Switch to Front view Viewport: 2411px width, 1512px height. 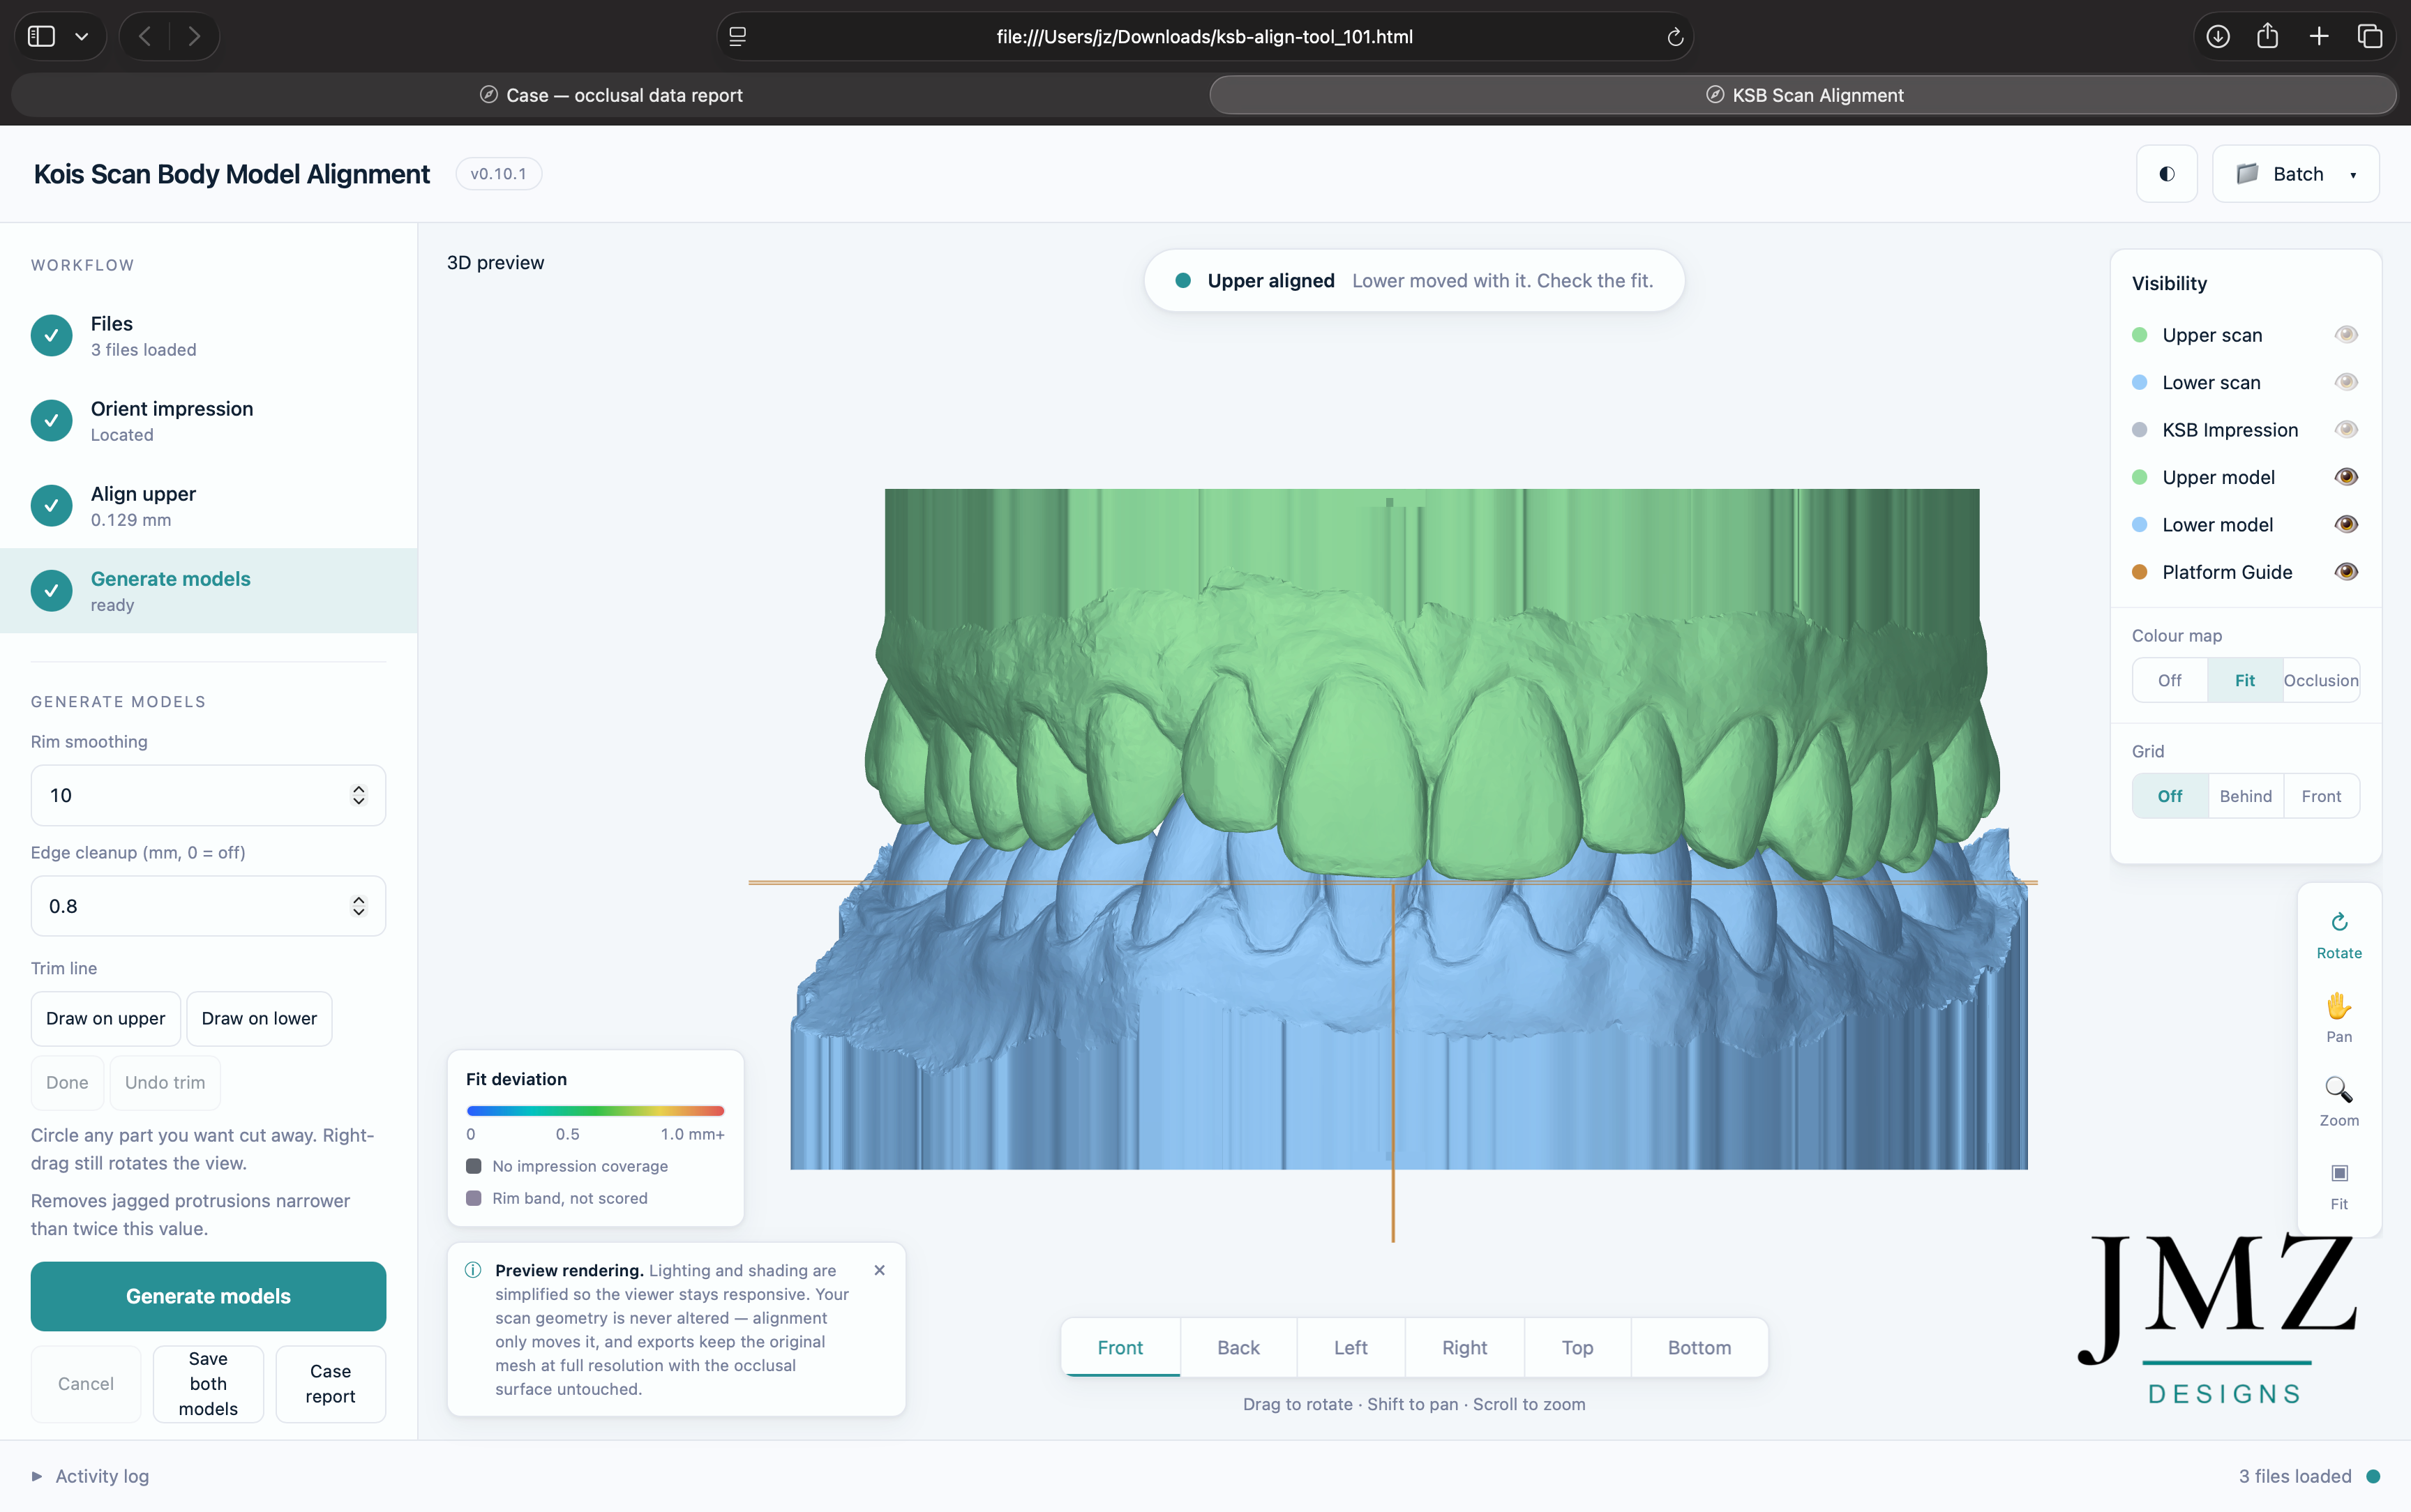click(x=1120, y=1347)
